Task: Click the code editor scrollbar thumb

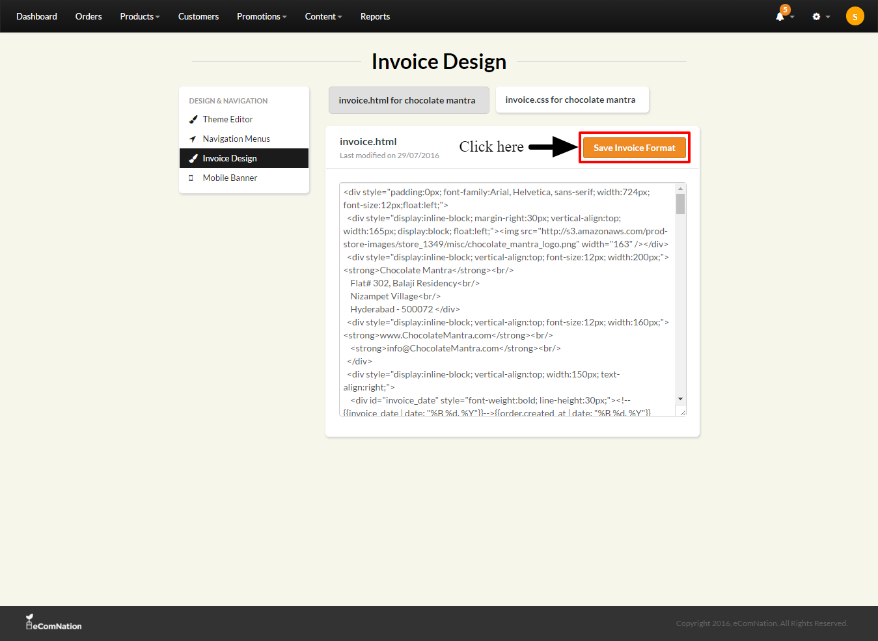Action: (680, 204)
